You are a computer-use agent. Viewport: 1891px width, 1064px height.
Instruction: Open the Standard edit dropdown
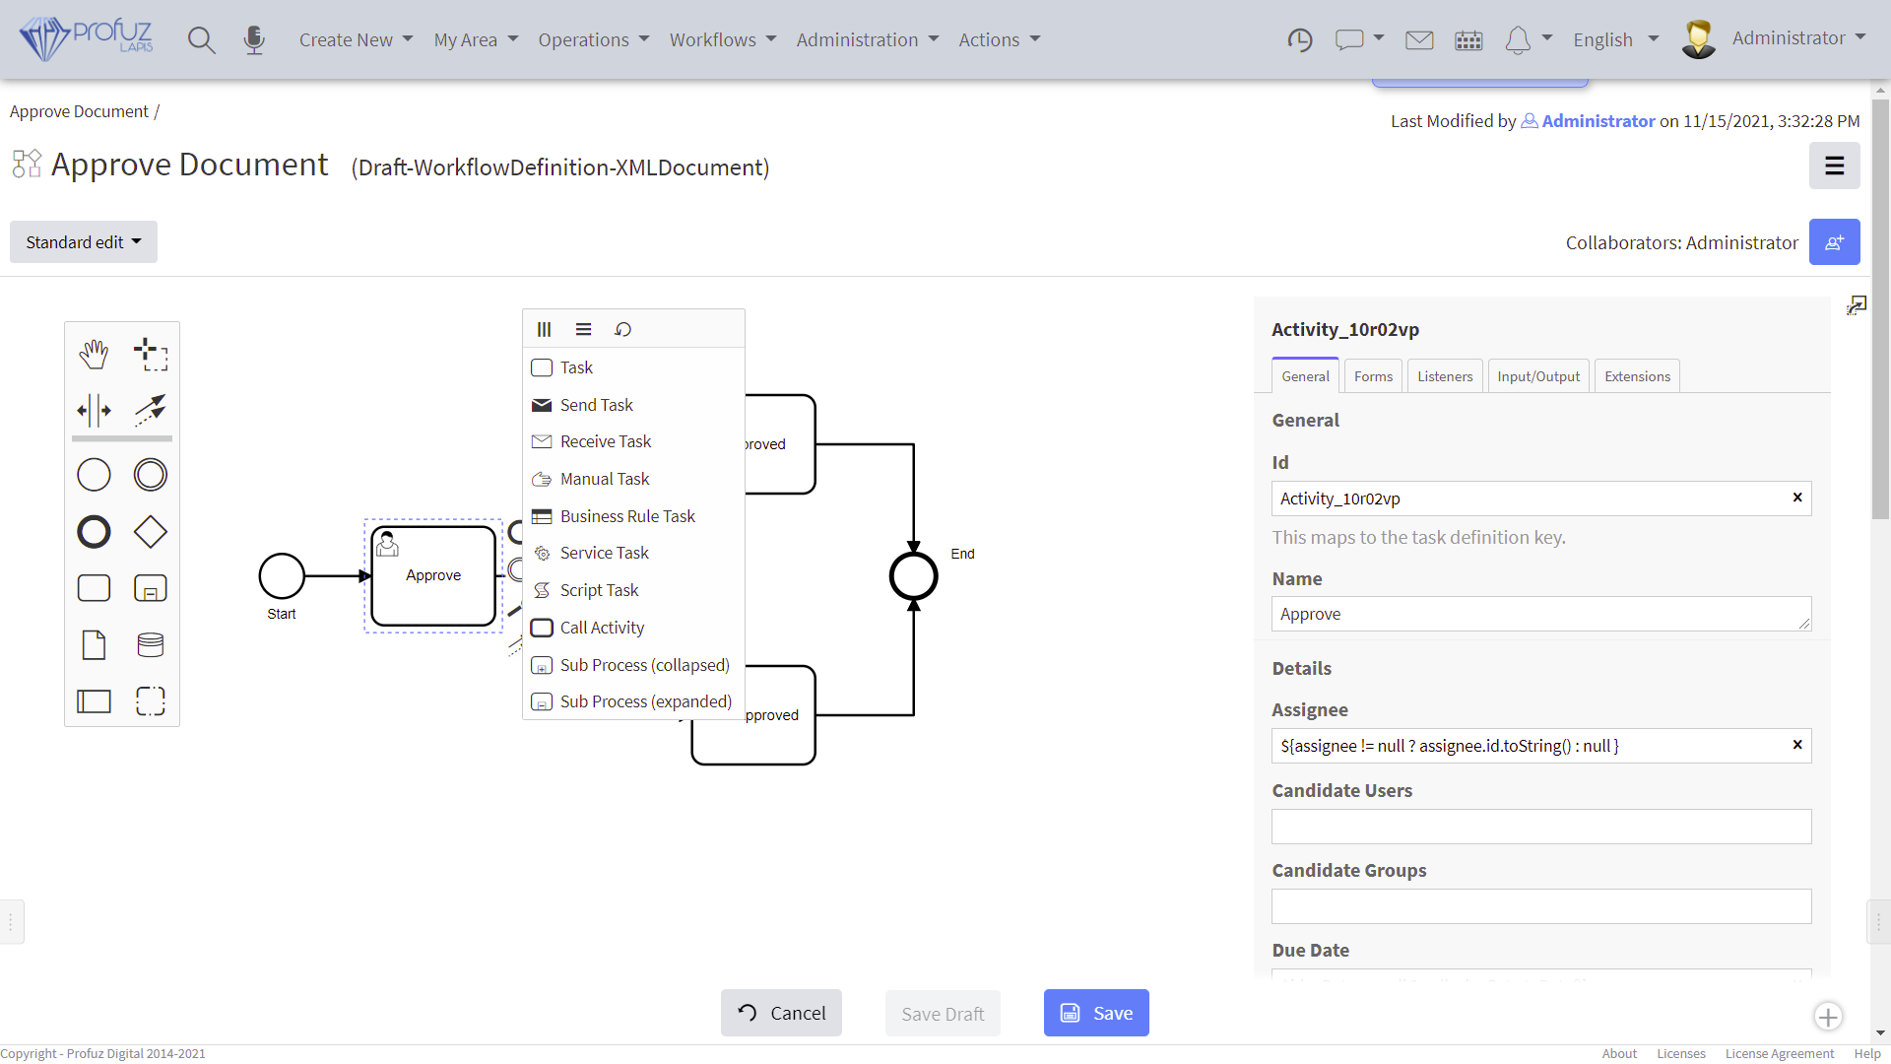coord(83,241)
